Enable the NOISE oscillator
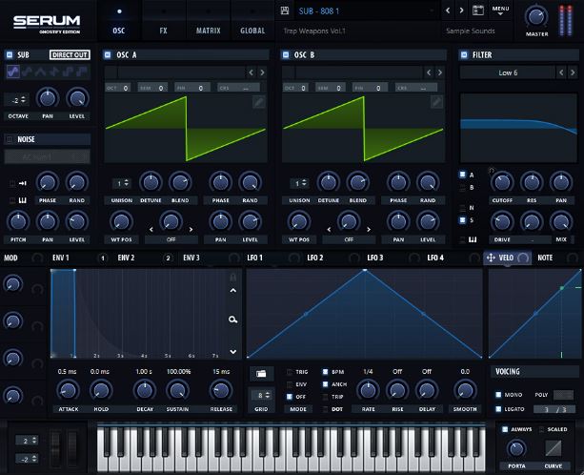584x475 pixels. [x=9, y=139]
